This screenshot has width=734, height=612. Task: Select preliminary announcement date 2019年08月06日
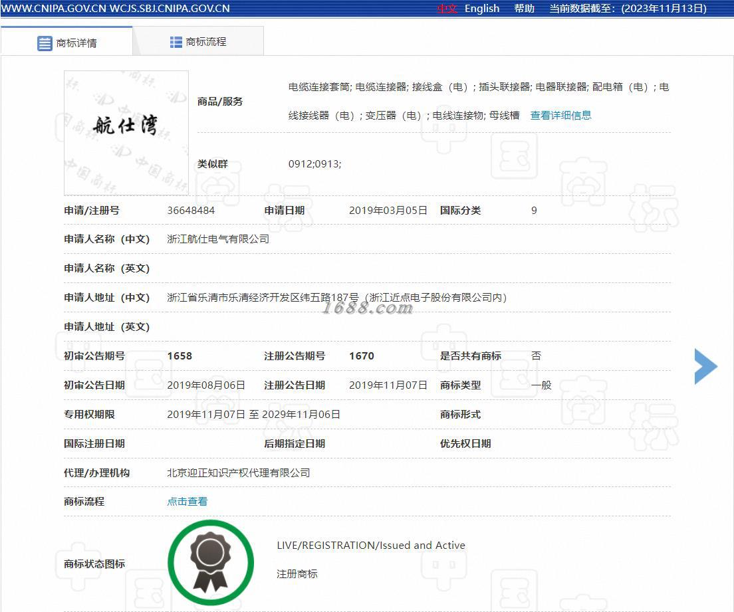206,385
